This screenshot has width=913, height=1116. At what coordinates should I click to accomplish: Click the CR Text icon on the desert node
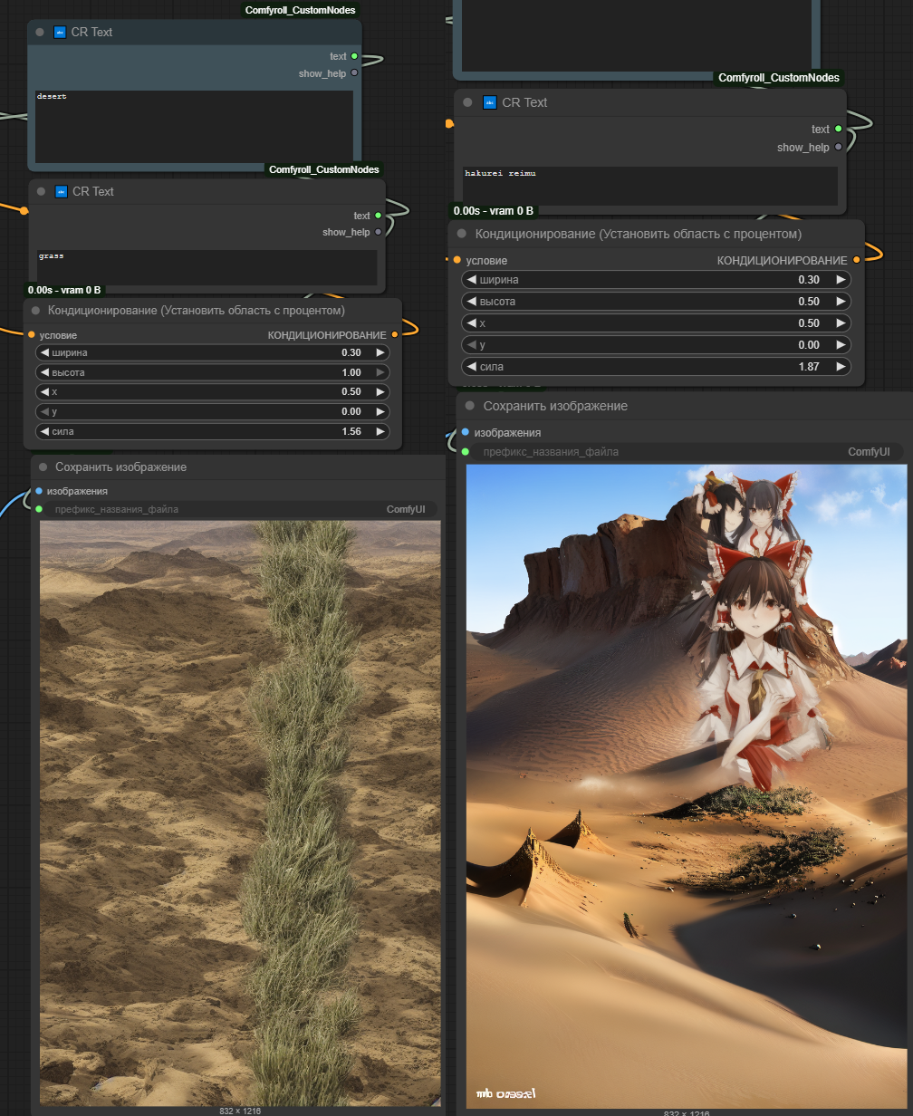[60, 32]
